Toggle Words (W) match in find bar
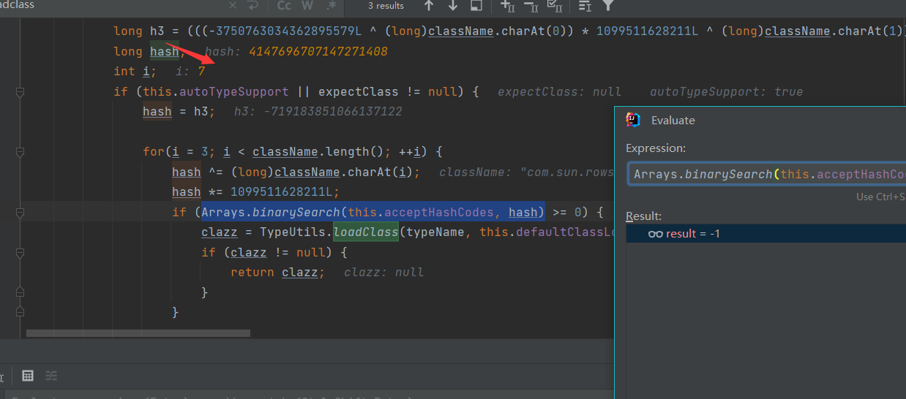Viewport: 906px width, 399px height. click(x=307, y=6)
